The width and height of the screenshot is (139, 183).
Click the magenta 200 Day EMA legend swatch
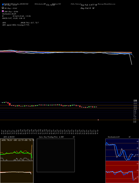coord(3,11)
